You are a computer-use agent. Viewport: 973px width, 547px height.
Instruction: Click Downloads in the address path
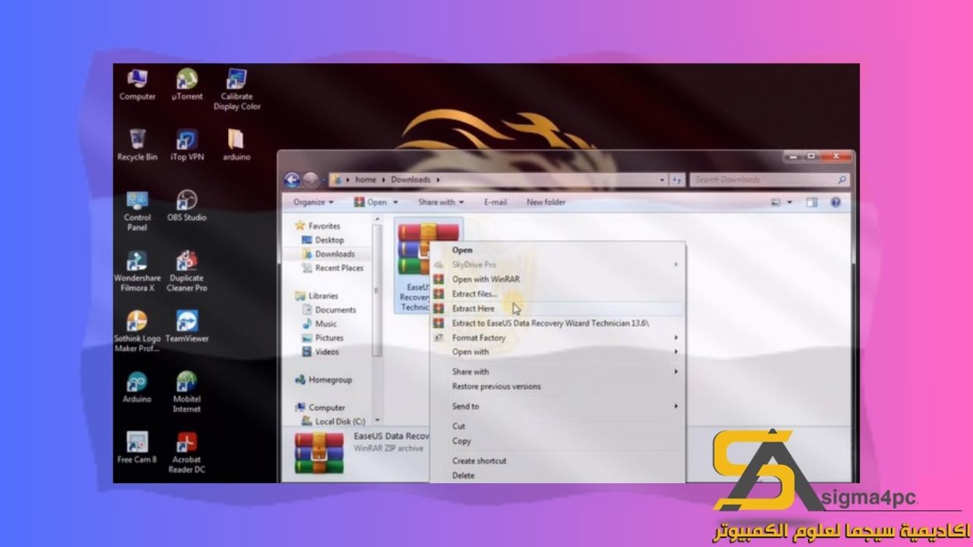pos(410,180)
